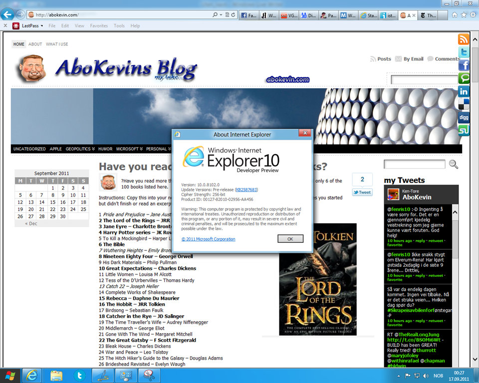Open the Snipping Tool taskbar icon

[149, 376]
